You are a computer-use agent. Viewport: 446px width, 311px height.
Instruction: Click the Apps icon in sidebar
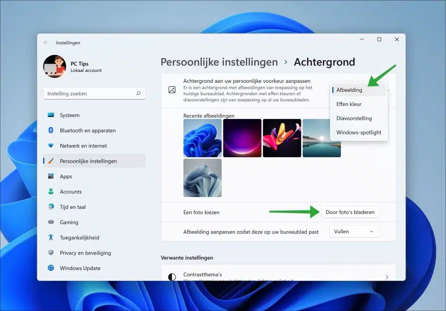click(51, 176)
